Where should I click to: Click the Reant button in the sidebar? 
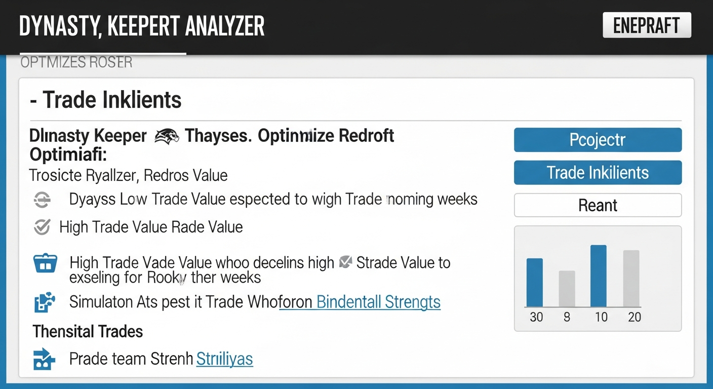(x=598, y=205)
